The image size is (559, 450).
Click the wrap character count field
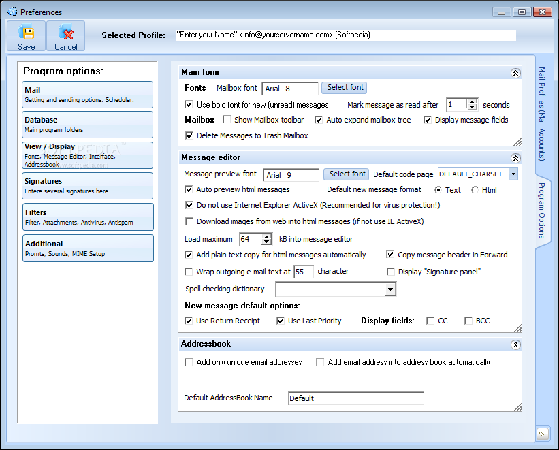click(x=304, y=272)
